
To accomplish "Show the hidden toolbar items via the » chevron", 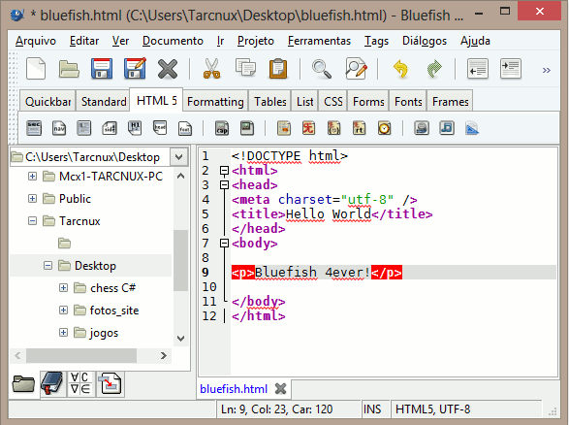I will coord(546,70).
